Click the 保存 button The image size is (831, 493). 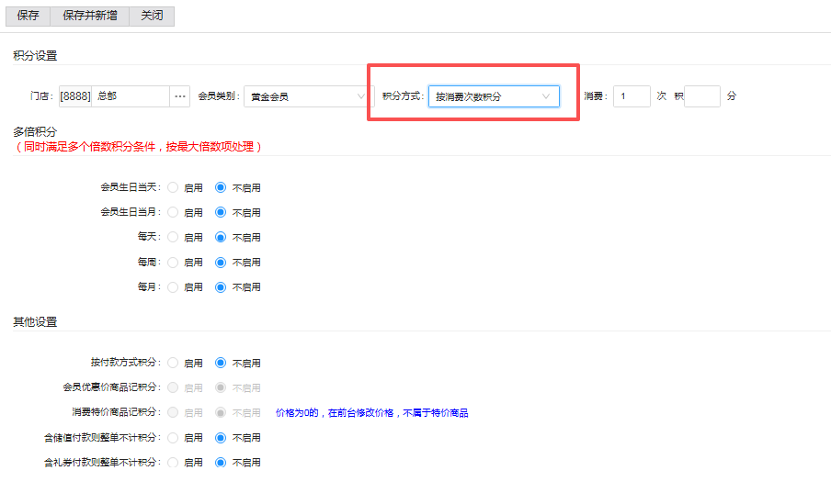[28, 16]
